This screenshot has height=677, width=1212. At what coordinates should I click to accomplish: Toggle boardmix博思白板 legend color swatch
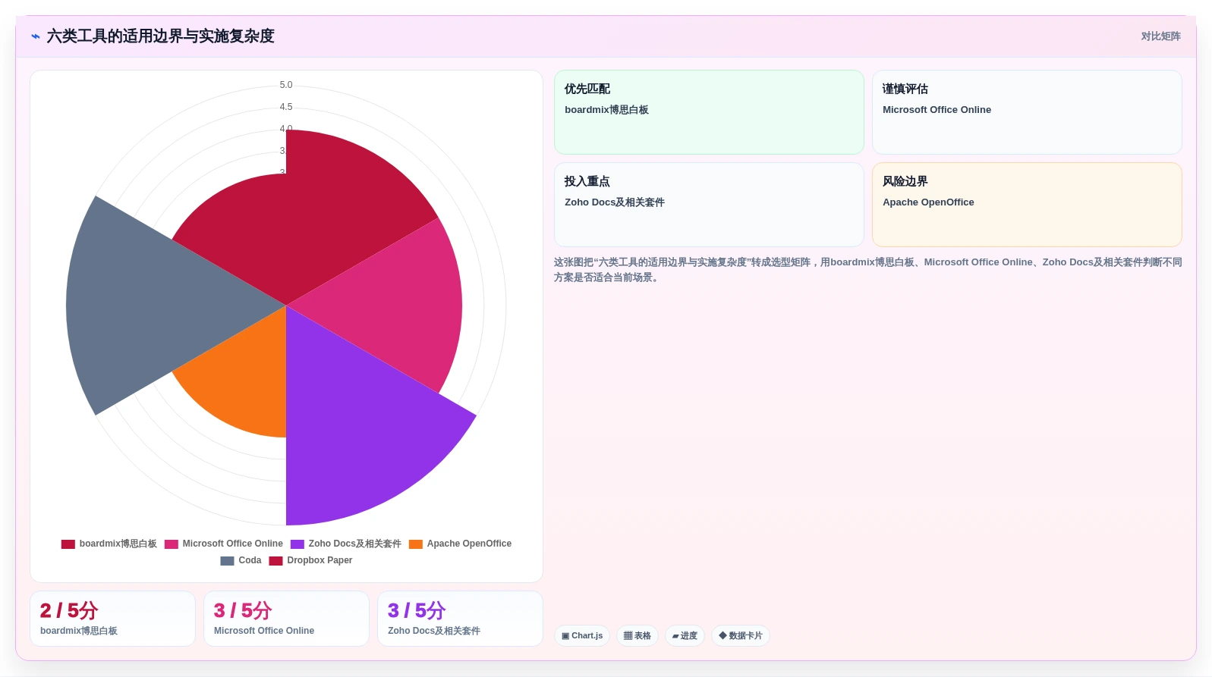pyautogui.click(x=68, y=544)
